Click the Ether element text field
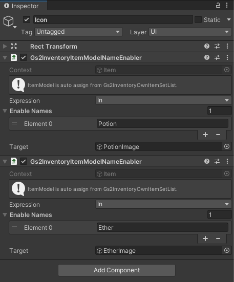This screenshot has height=282, width=234. (162, 228)
